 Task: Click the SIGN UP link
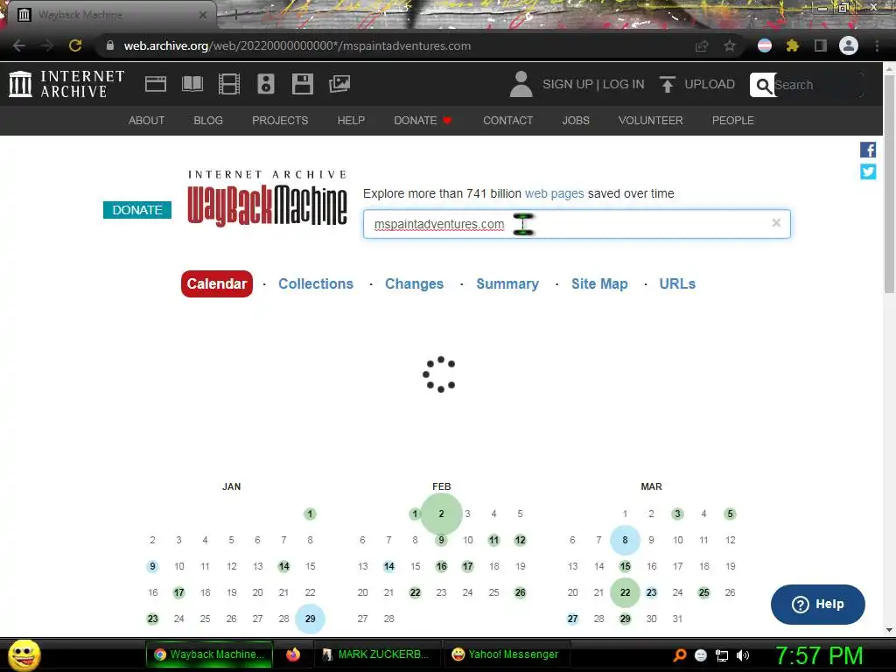567,84
